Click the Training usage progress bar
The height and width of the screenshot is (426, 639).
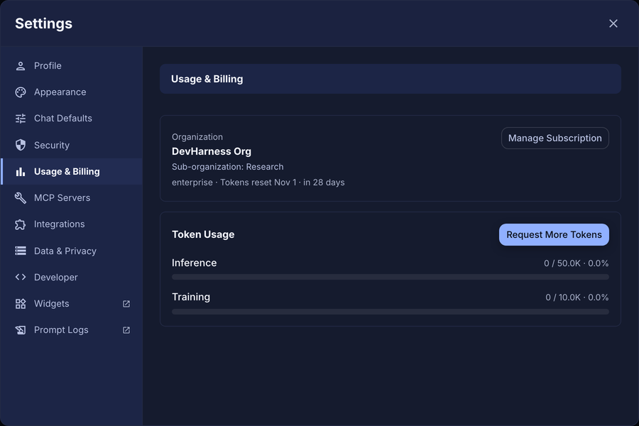(x=390, y=312)
